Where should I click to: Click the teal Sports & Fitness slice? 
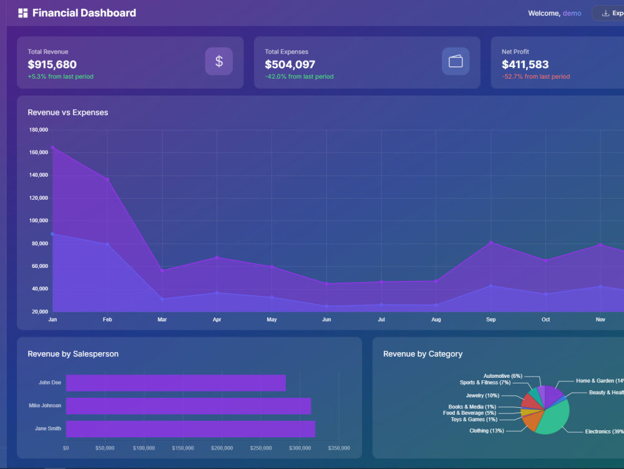point(535,393)
